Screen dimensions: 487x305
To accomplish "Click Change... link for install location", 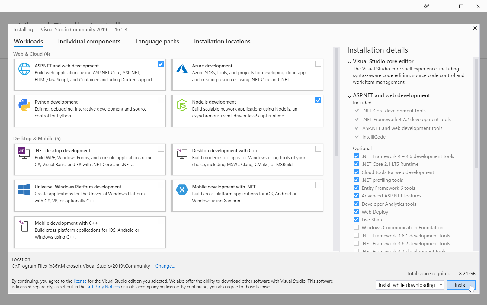I will pos(165,266).
